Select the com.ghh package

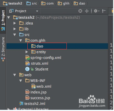point(35,41)
